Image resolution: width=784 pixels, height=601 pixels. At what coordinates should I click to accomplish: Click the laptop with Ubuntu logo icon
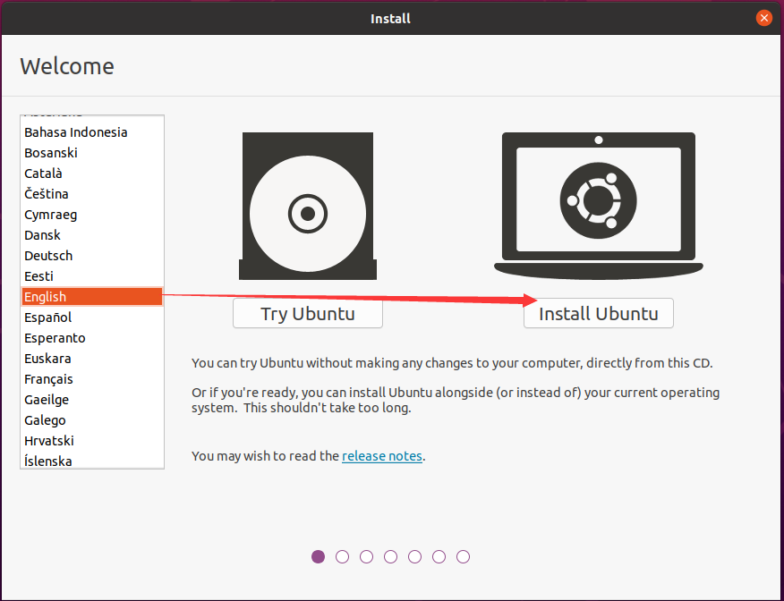pos(598,206)
